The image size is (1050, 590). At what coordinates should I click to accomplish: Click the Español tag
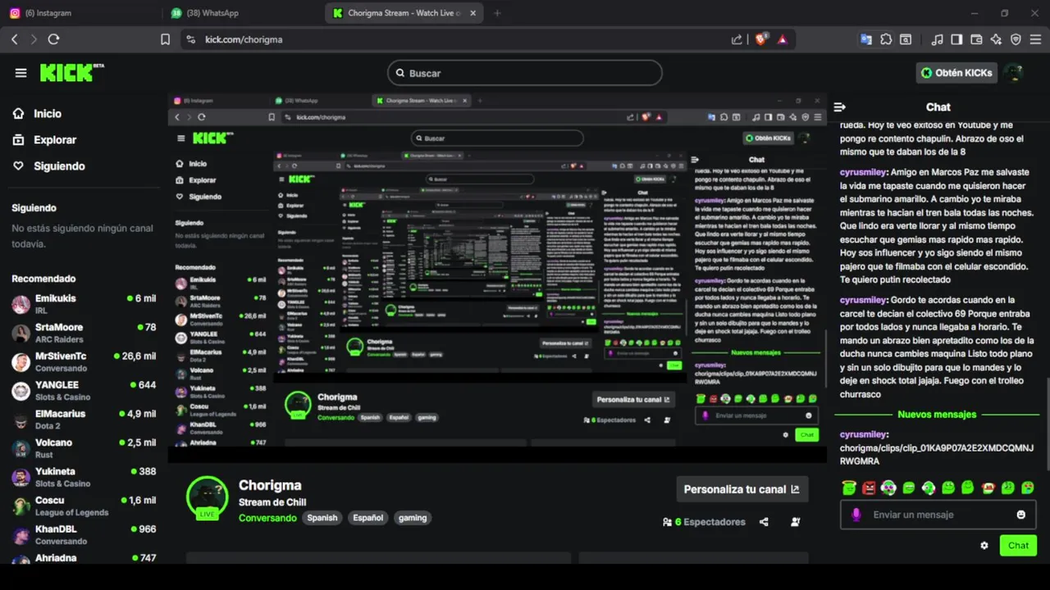[368, 518]
